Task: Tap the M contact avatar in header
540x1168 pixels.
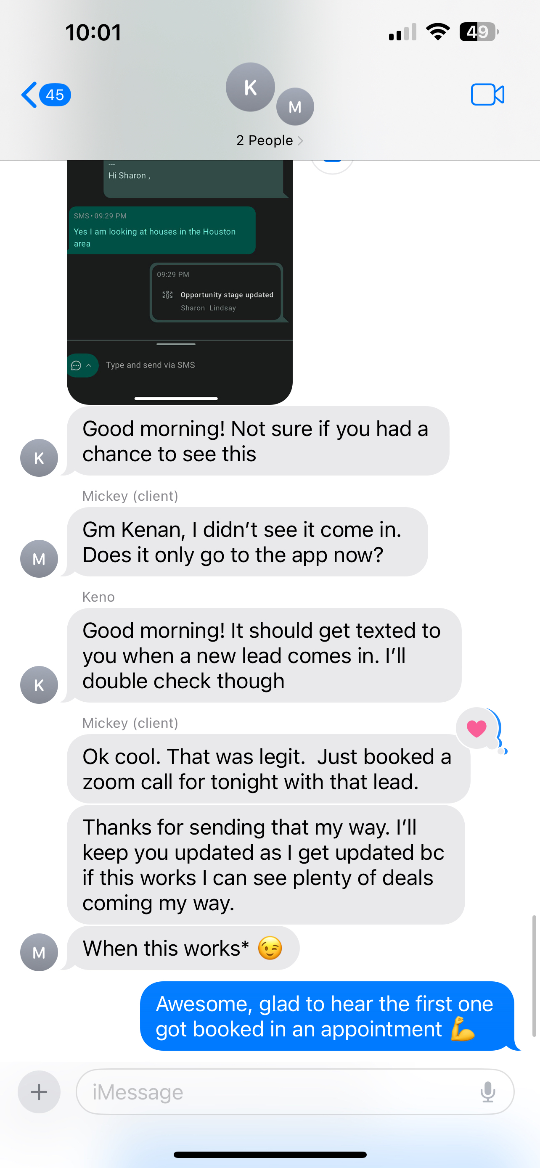Action: point(295,106)
